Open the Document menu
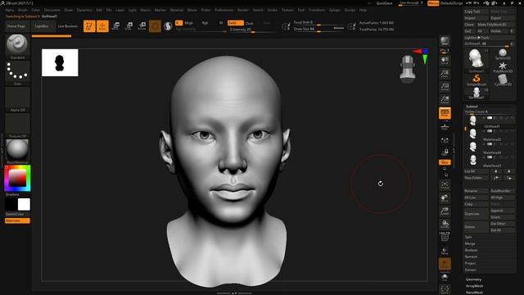This screenshot has height=295, width=524. click(x=52, y=10)
